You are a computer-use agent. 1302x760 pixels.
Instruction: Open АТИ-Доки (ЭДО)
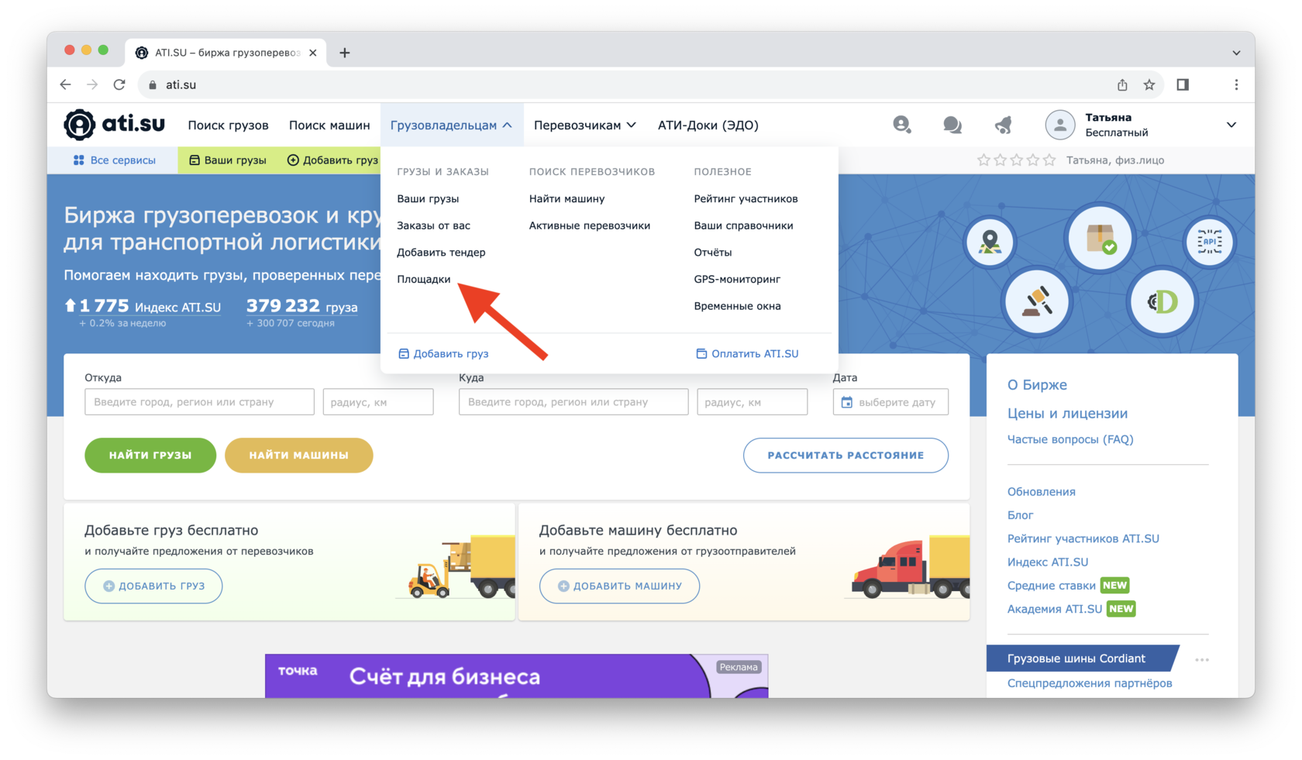pos(708,125)
